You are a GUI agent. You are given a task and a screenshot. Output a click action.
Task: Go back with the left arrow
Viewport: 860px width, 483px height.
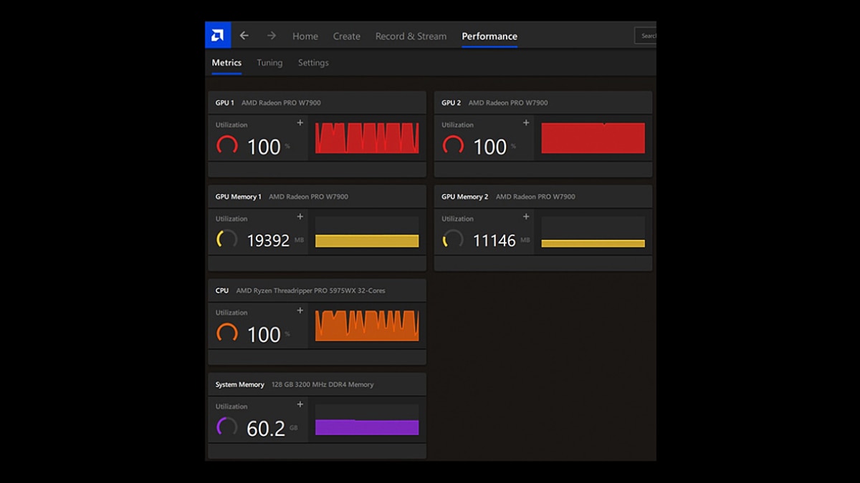(x=244, y=36)
